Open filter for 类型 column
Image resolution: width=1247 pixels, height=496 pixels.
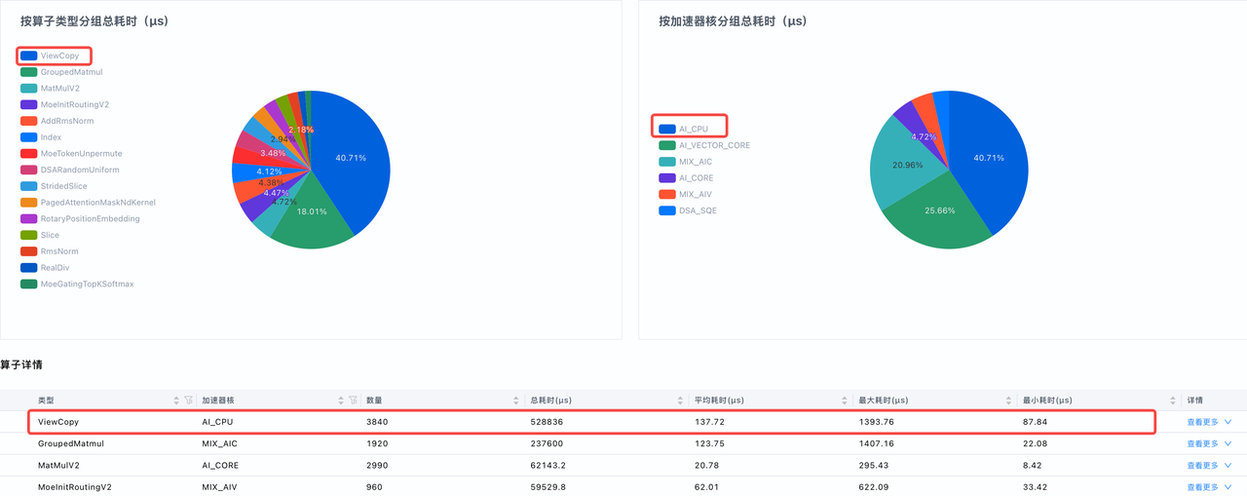188,401
